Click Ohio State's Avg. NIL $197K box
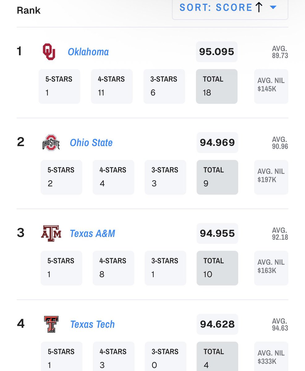 [x=271, y=177]
